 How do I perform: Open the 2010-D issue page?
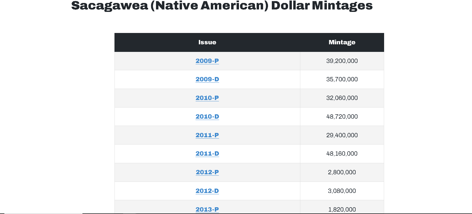(207, 116)
